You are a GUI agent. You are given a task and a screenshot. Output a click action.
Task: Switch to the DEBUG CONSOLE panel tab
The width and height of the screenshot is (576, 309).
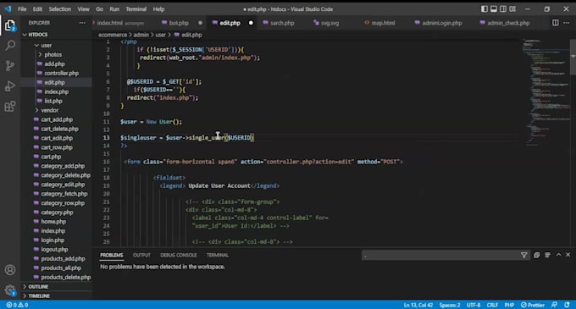178,255
